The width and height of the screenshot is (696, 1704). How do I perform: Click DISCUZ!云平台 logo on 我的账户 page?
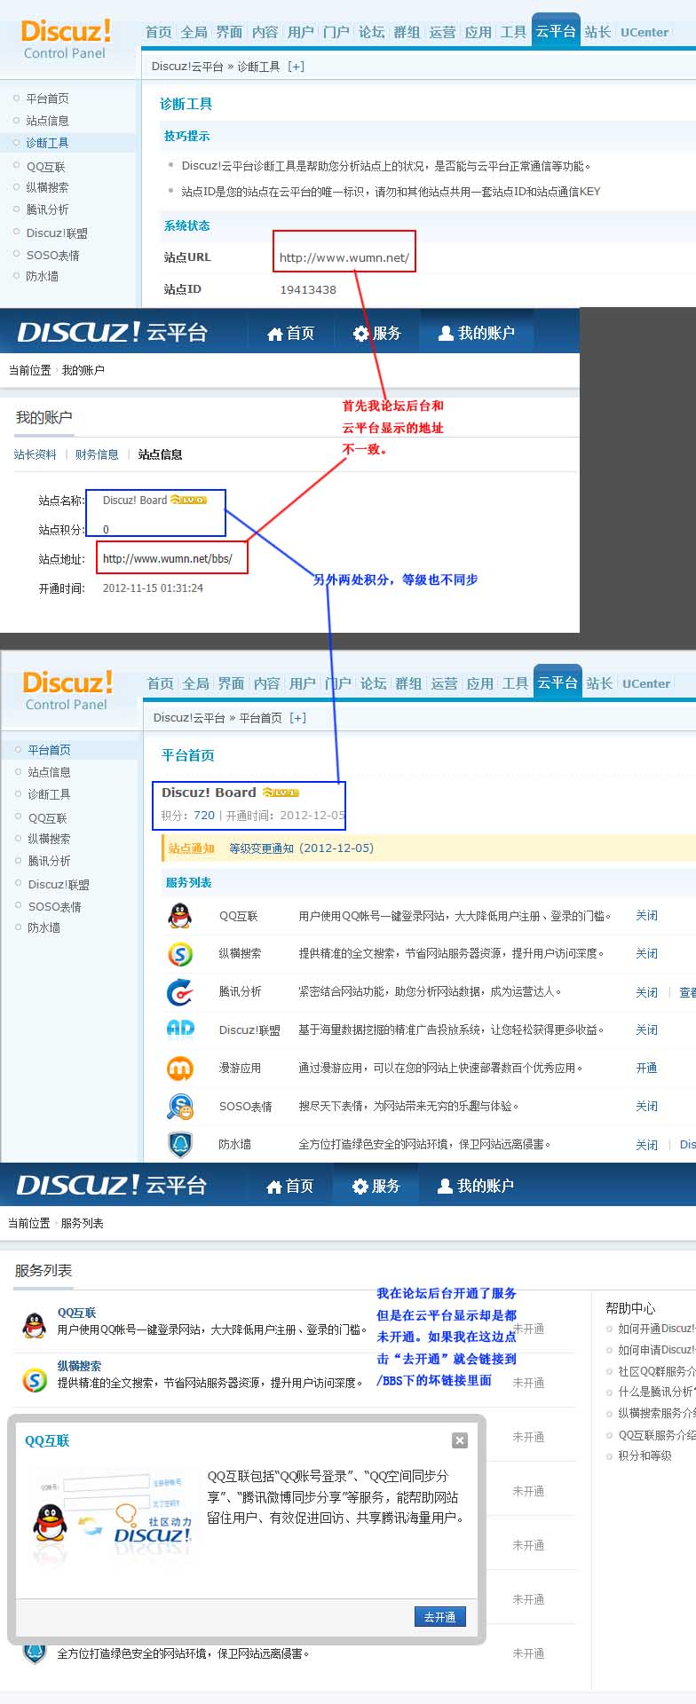[x=112, y=332]
